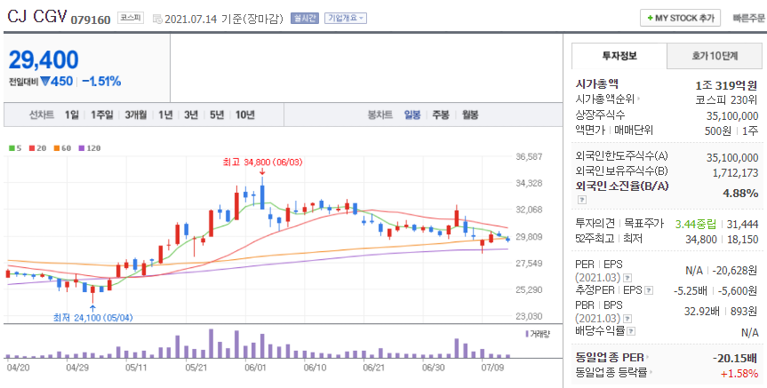The width and height of the screenshot is (767, 388).
Task: Click the down arrow icon beside 450
Action: click(x=45, y=82)
